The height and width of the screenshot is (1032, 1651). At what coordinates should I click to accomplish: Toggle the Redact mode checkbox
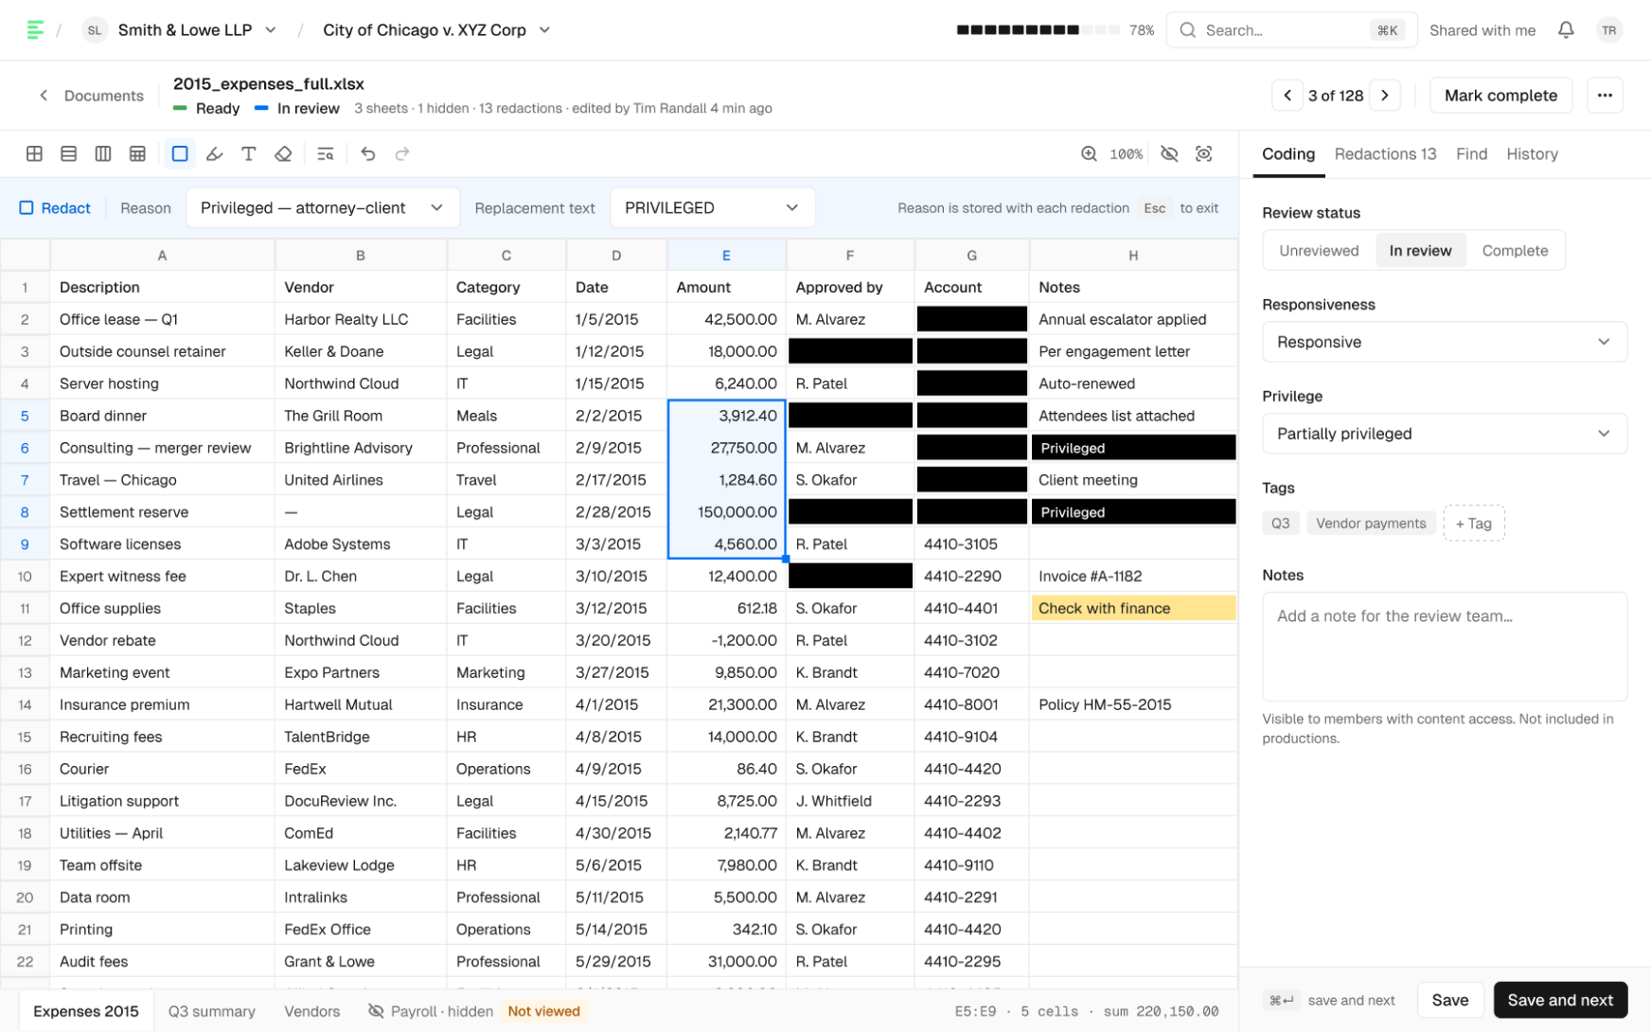[27, 207]
